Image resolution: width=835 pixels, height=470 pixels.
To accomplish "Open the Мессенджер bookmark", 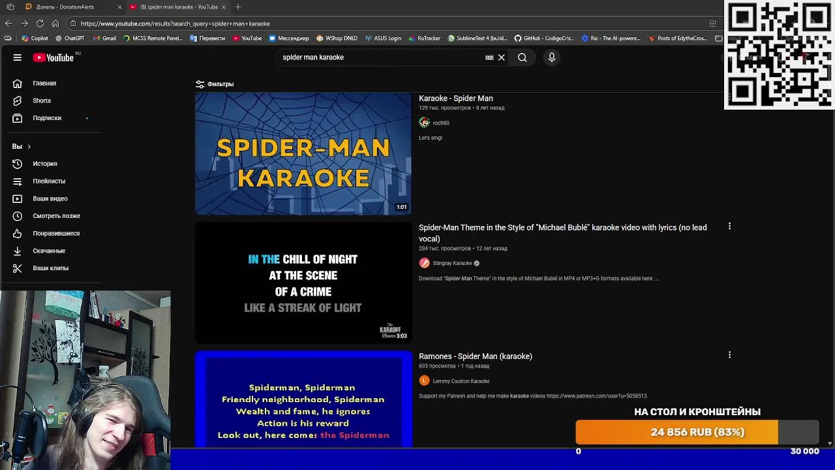I will [x=289, y=39].
